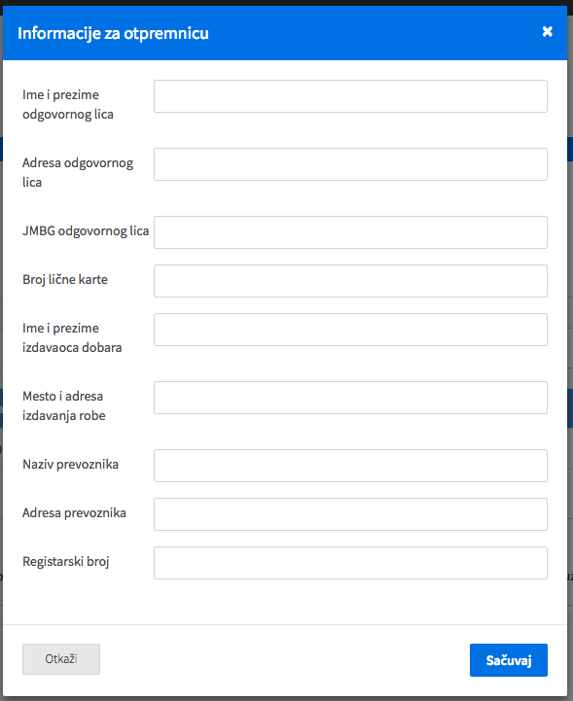The image size is (573, 701).
Task: Click the Sačuvaj button
Action: coord(509,660)
